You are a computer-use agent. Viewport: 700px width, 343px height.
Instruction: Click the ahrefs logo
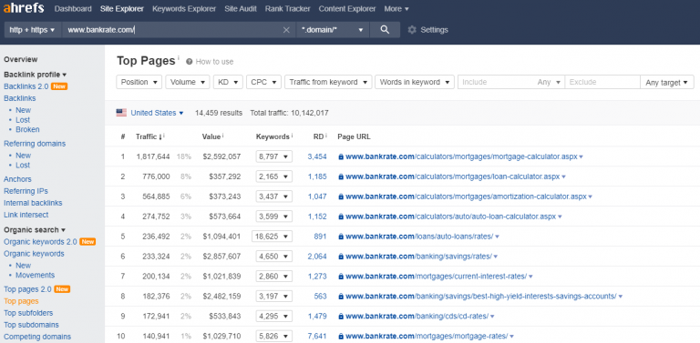click(x=24, y=8)
